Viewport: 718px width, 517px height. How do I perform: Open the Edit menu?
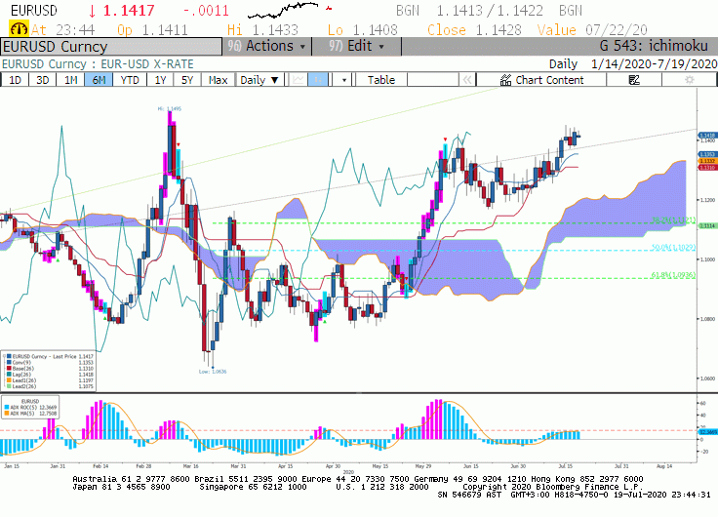pos(356,46)
